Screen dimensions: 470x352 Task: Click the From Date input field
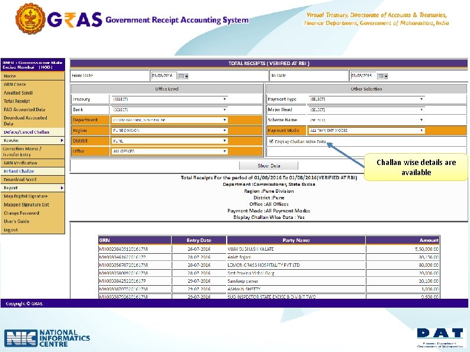pyautogui.click(x=163, y=76)
